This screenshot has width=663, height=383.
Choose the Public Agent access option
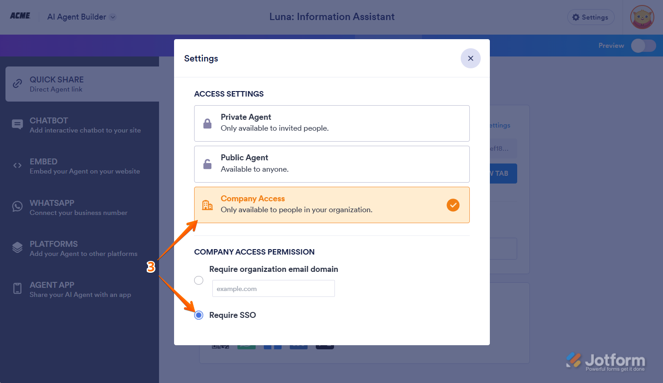[332, 164]
